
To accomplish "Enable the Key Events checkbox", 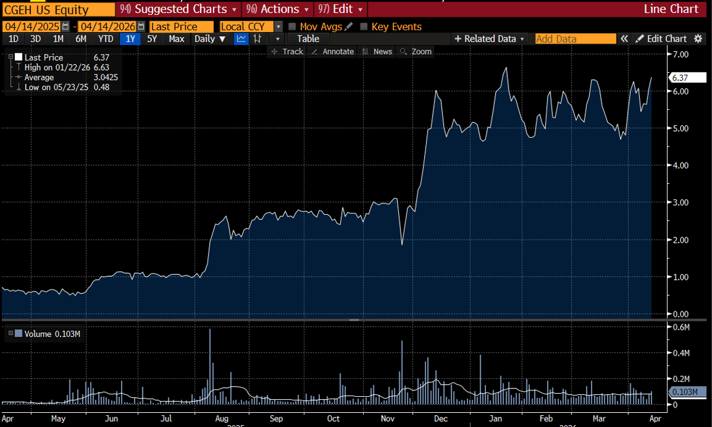I will point(364,27).
